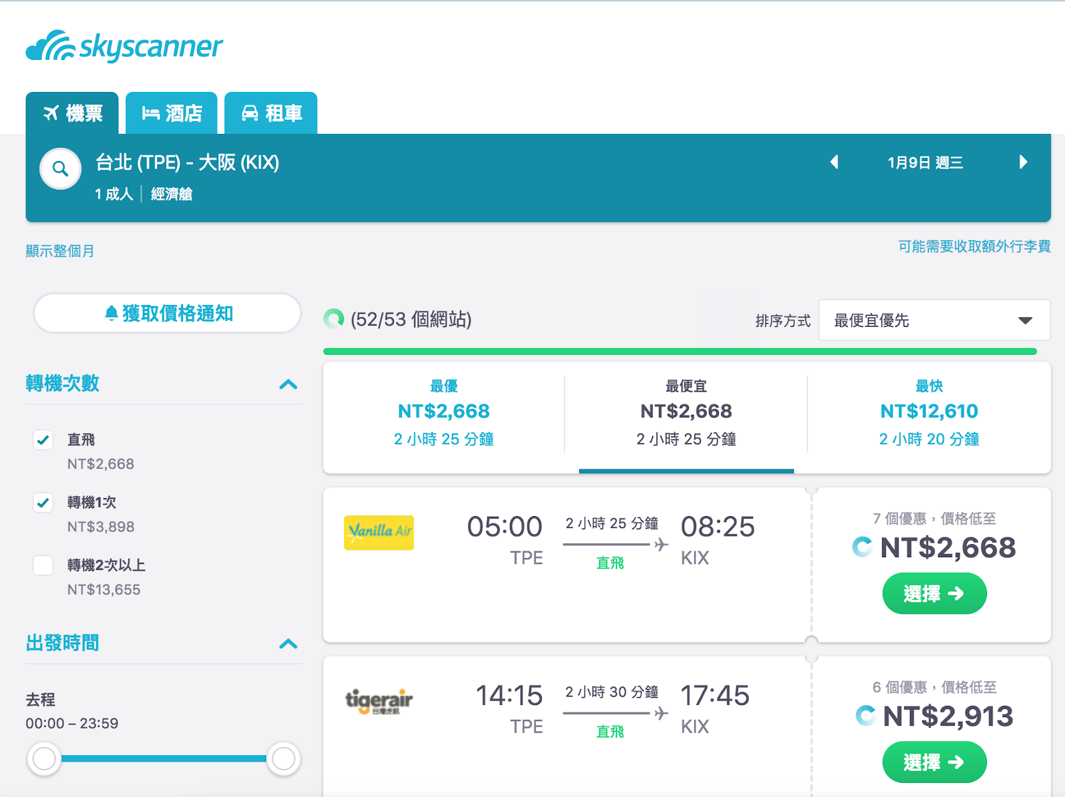Click the left departure time slider handle
The image size is (1065, 797).
click(45, 758)
